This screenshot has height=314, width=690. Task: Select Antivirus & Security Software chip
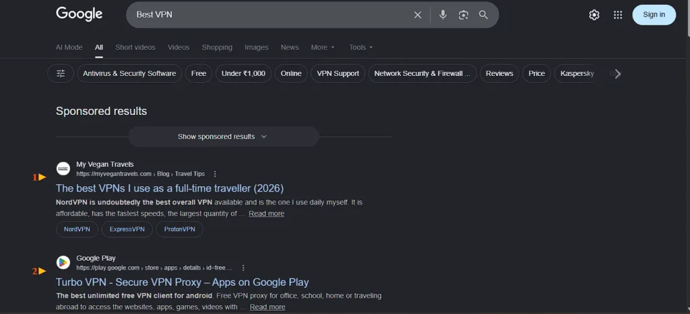click(x=129, y=73)
